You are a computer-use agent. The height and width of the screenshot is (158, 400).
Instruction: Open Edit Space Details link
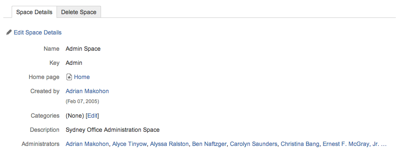(37, 33)
